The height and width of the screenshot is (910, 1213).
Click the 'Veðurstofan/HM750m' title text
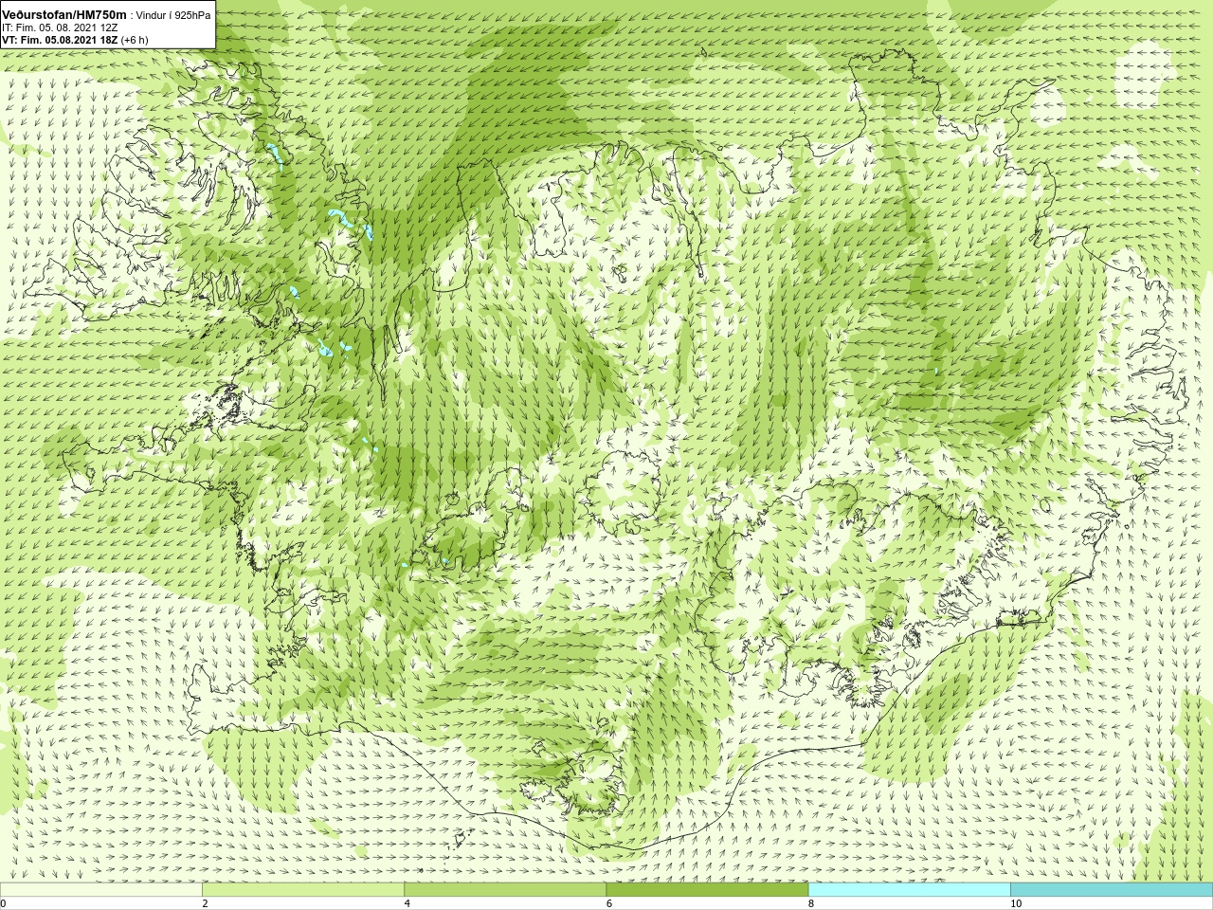click(x=63, y=14)
